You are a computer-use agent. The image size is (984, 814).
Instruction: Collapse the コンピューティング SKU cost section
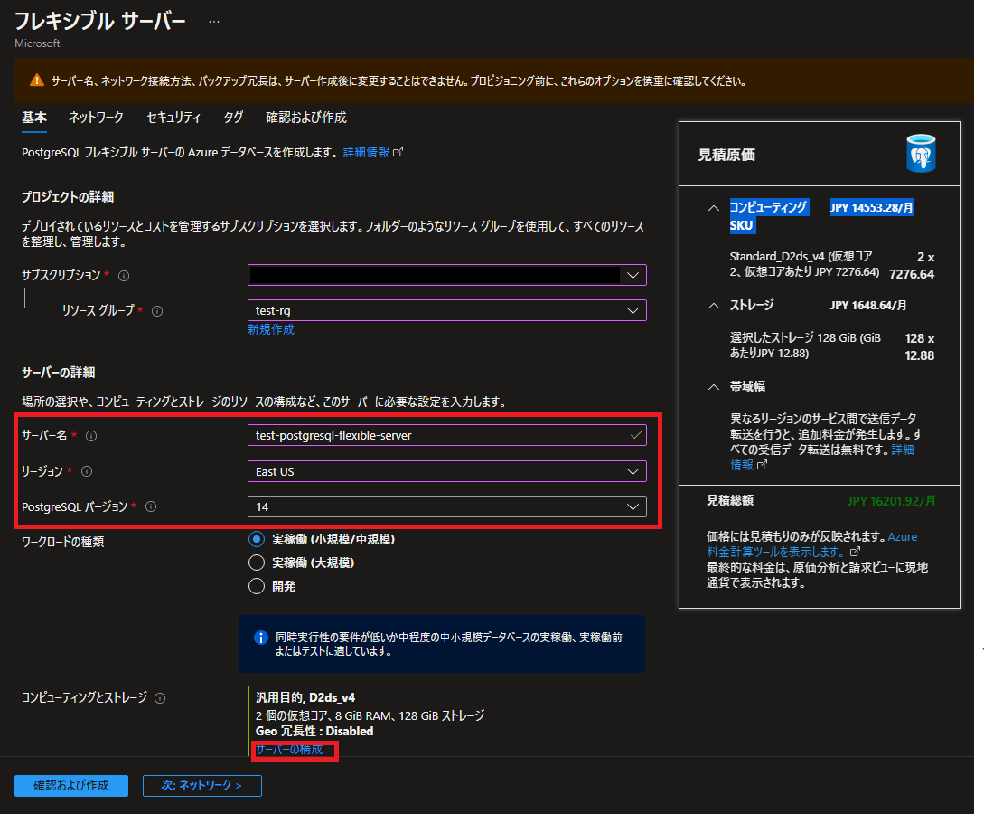(x=714, y=208)
